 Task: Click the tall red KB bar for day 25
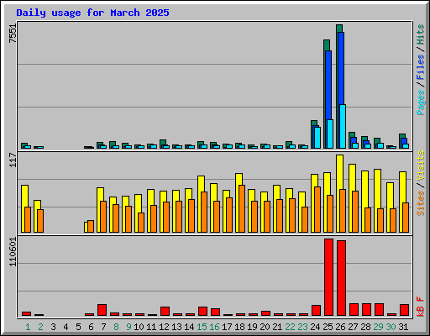point(328,277)
